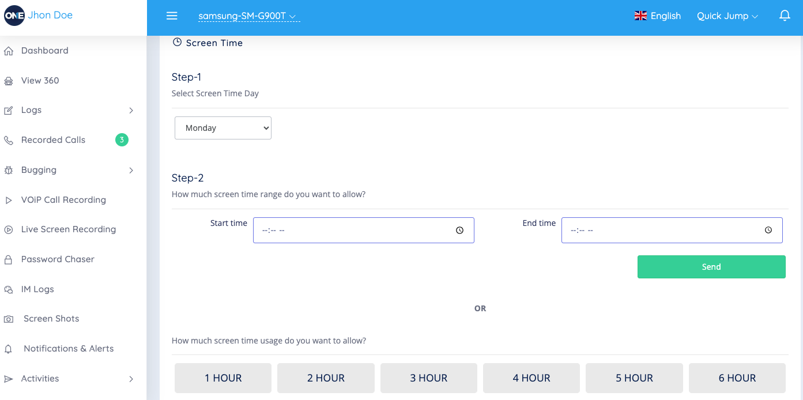
Task: Open View 360 from the sidebar
Action: click(x=40, y=81)
